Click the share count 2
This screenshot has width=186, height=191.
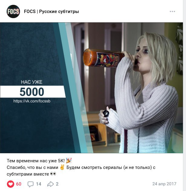57,184
